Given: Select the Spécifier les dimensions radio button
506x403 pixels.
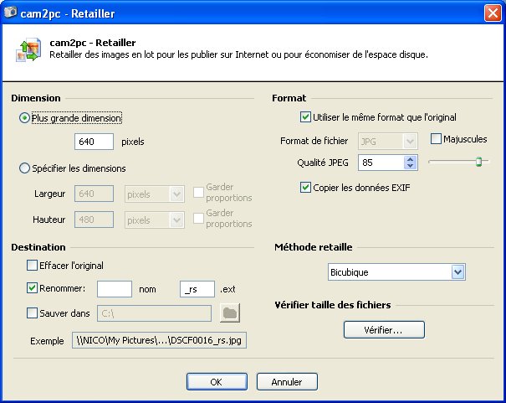Looking at the screenshot, I should click(24, 168).
